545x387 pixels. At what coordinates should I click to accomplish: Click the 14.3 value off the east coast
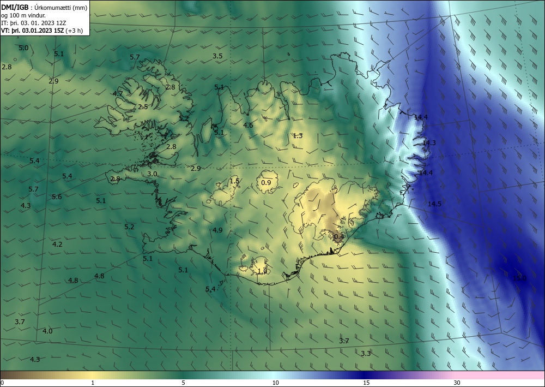(x=429, y=142)
